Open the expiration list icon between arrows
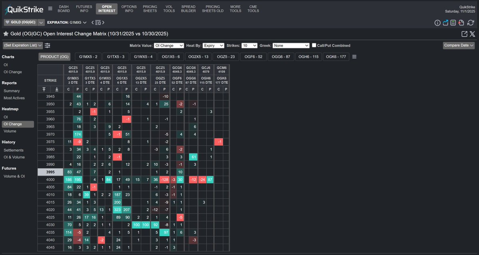 pyautogui.click(x=98, y=23)
